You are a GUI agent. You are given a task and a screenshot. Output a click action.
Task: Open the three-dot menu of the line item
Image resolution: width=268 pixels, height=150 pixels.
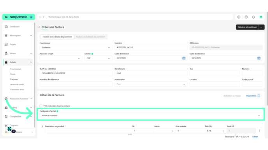point(259,131)
